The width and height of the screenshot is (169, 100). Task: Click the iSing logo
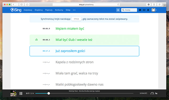(16, 10)
